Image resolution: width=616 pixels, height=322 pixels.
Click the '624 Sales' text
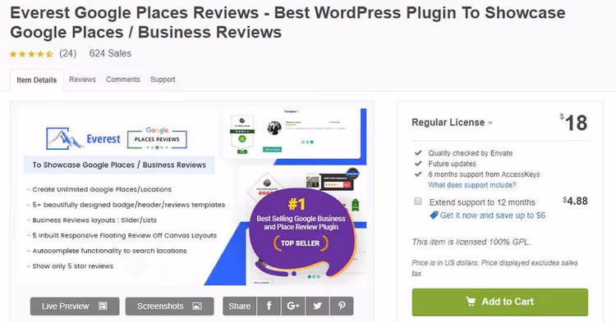point(110,54)
